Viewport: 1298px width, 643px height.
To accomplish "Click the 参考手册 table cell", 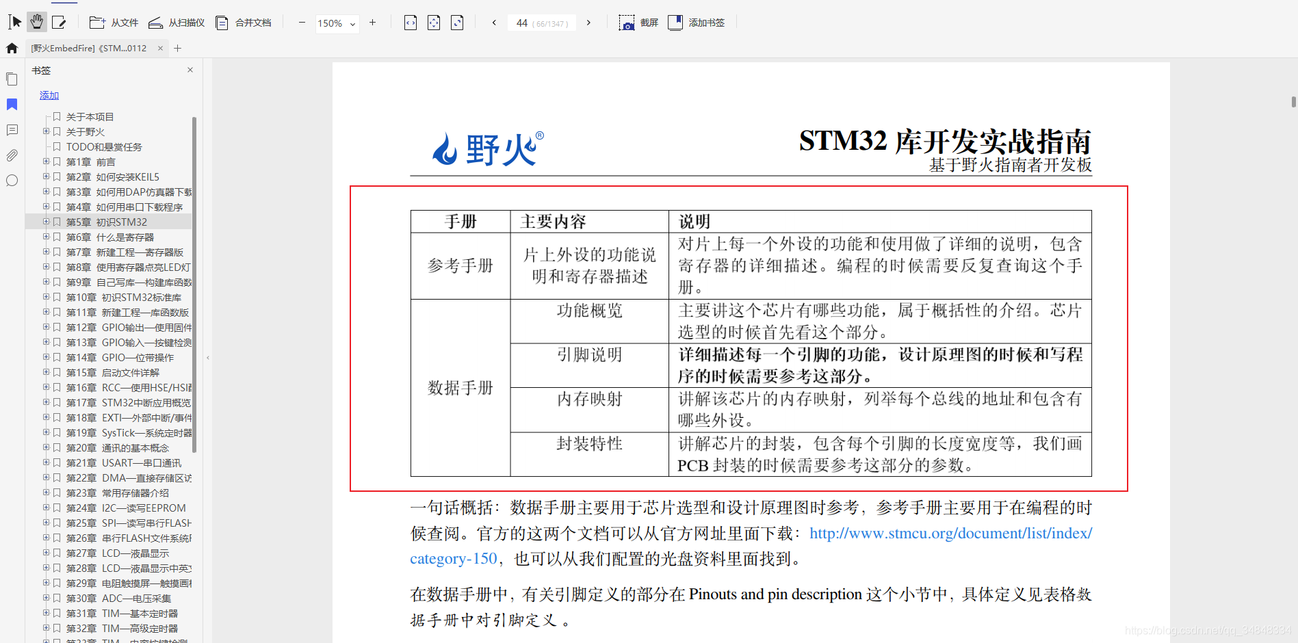I will [460, 266].
